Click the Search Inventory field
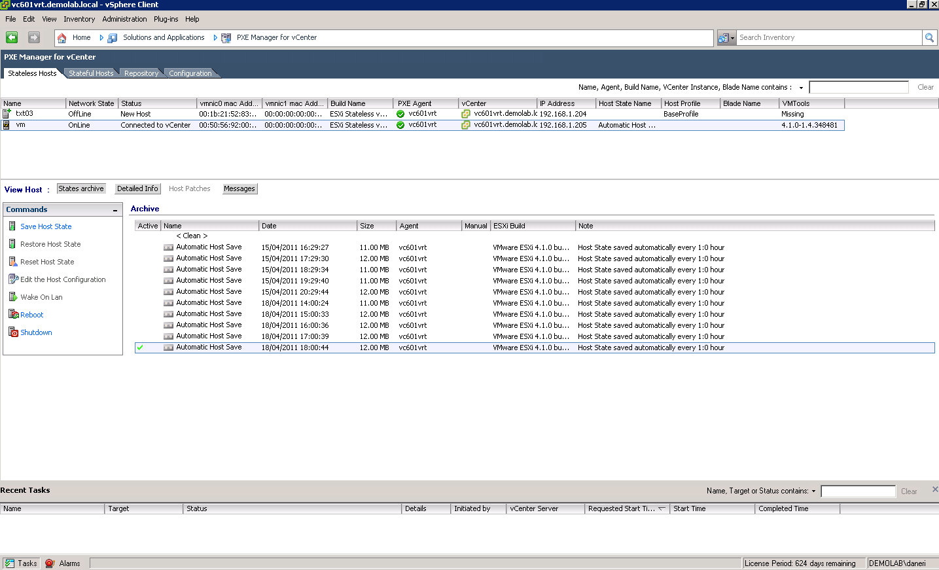Screen dimensions: 939x570 [829, 38]
